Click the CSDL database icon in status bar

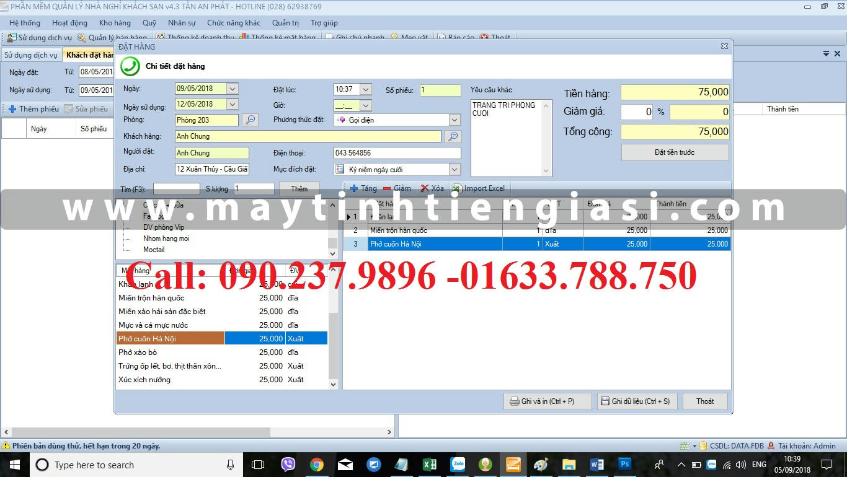[703, 446]
